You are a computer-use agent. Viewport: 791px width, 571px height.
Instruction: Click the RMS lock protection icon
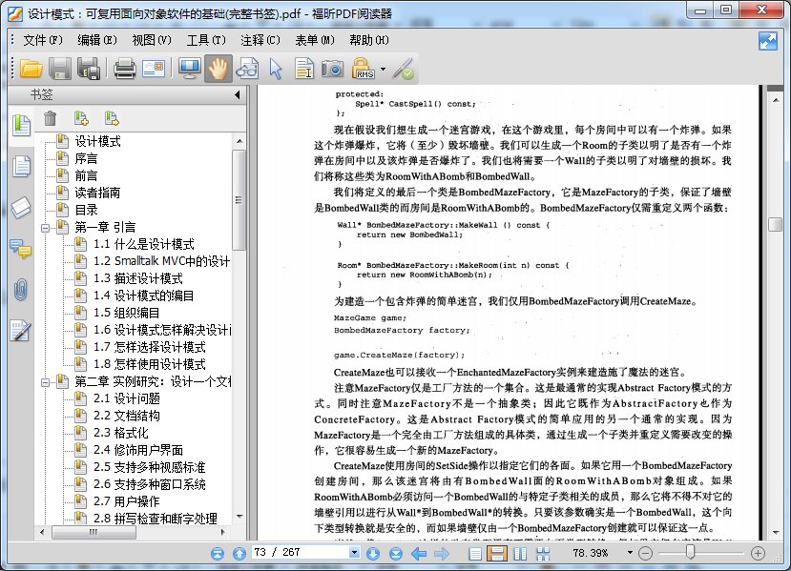point(363,69)
